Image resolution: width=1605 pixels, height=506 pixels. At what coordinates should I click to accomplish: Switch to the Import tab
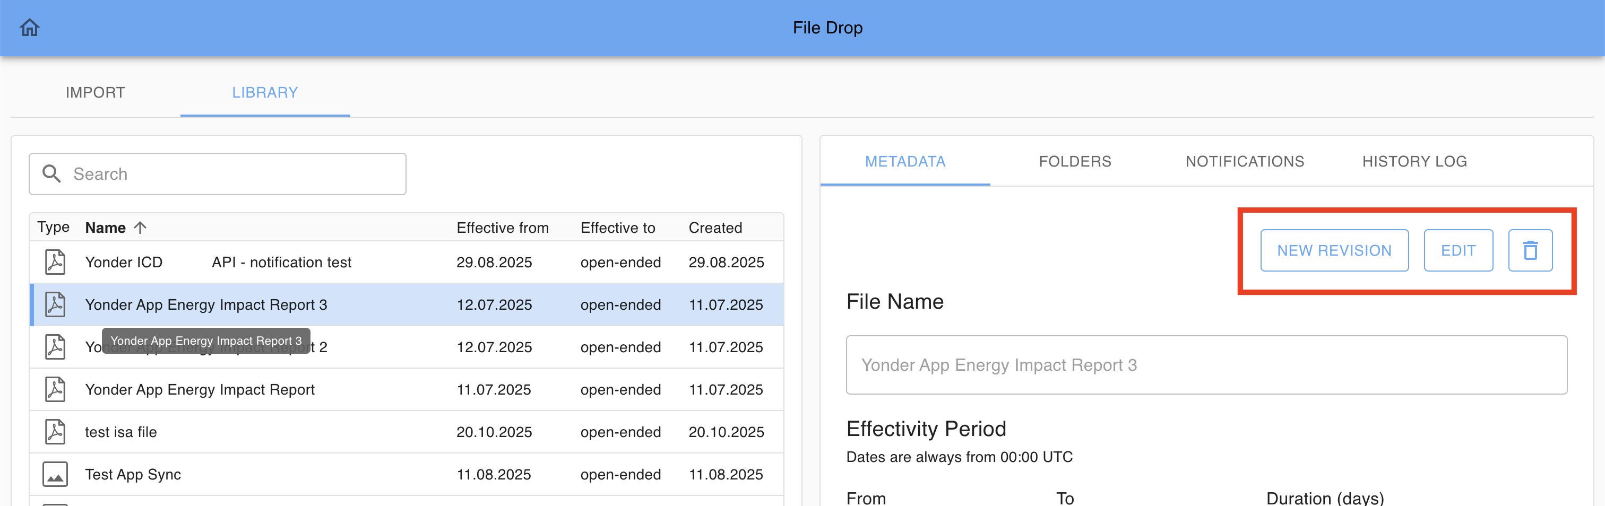pyautogui.click(x=96, y=93)
